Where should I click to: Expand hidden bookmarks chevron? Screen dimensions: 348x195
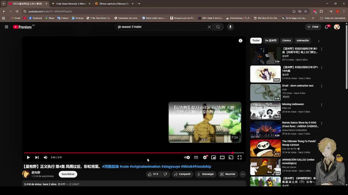click(313, 18)
